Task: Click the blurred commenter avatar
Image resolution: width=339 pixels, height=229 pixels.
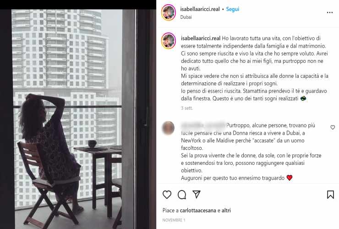Action: pos(168,128)
